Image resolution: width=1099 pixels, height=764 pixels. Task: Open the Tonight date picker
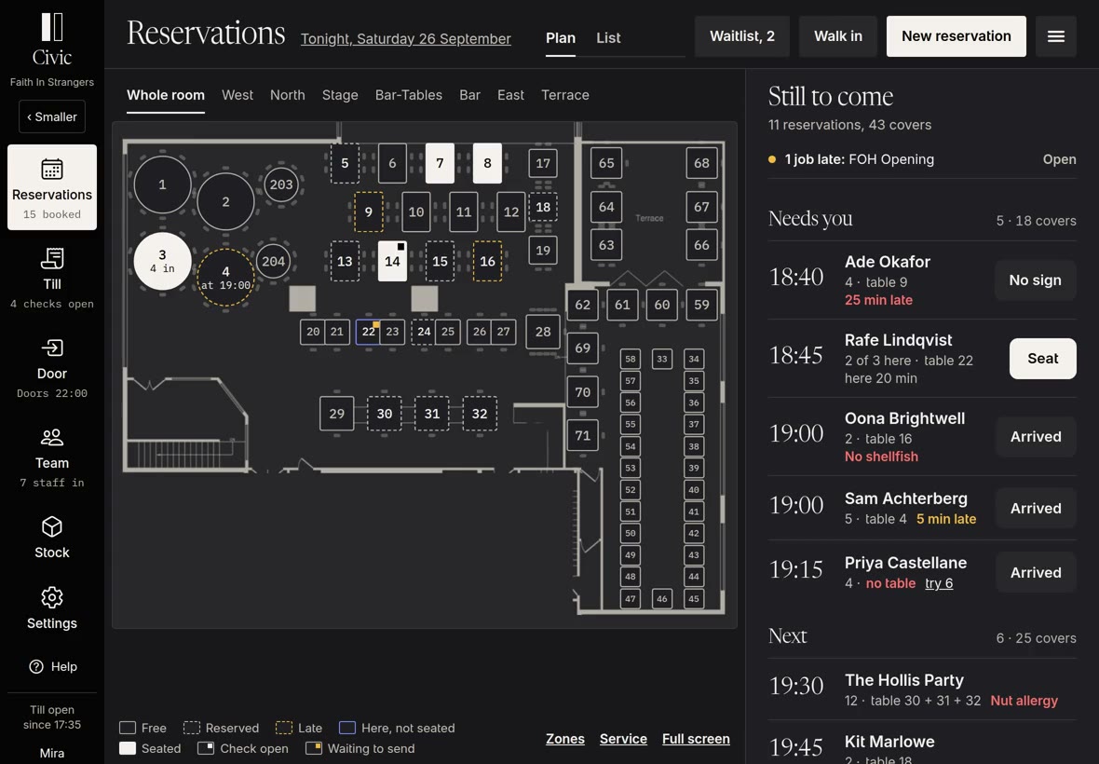(x=406, y=38)
